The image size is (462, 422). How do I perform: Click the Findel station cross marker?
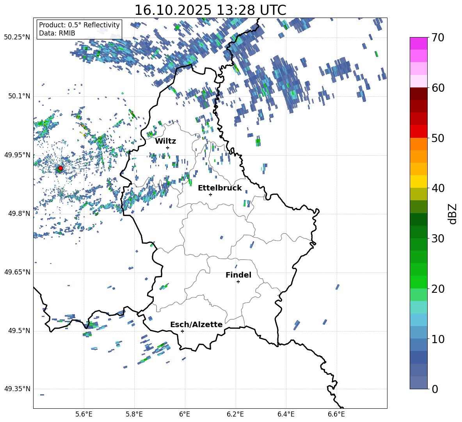(x=238, y=282)
